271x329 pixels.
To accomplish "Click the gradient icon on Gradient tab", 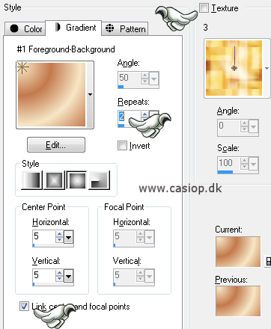I will (58, 27).
